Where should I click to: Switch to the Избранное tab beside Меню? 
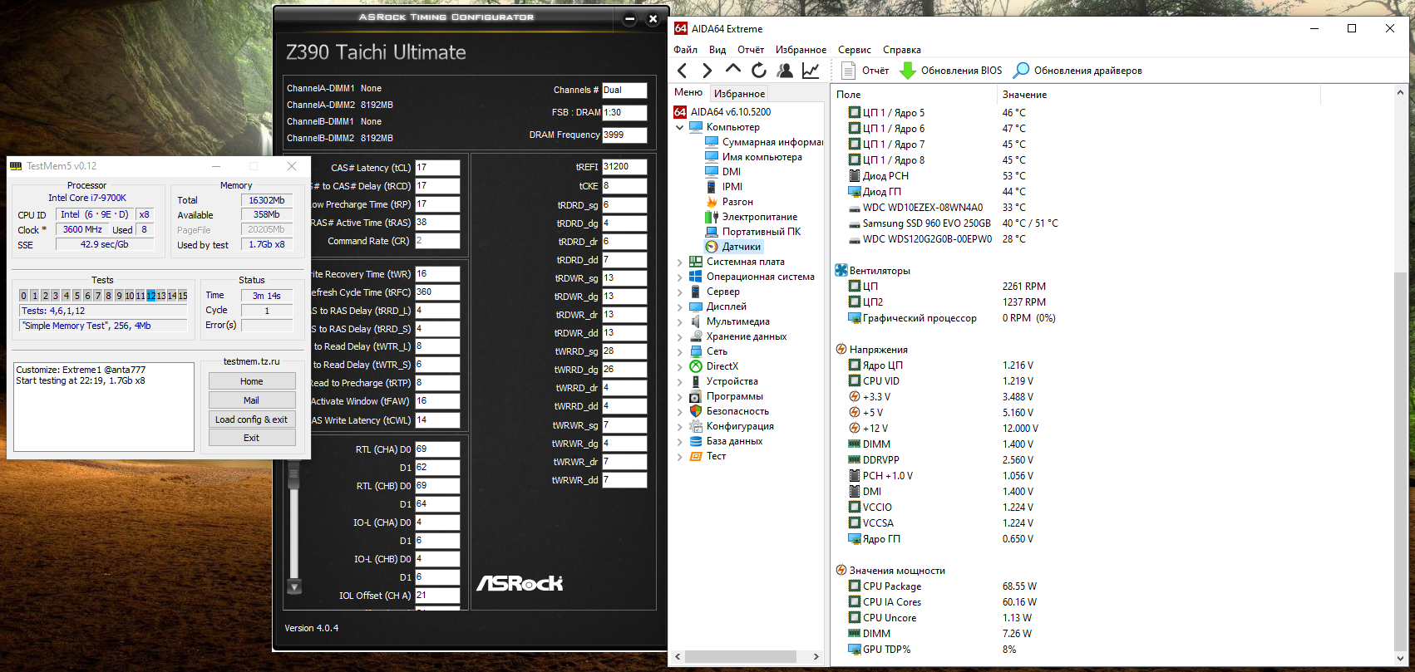(x=739, y=94)
